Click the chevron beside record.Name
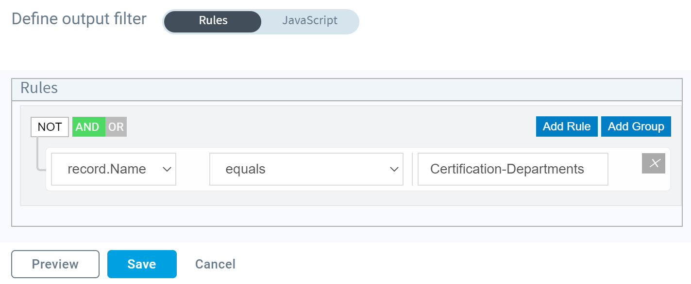Screen dimensions: 691x284 pyautogui.click(x=167, y=169)
